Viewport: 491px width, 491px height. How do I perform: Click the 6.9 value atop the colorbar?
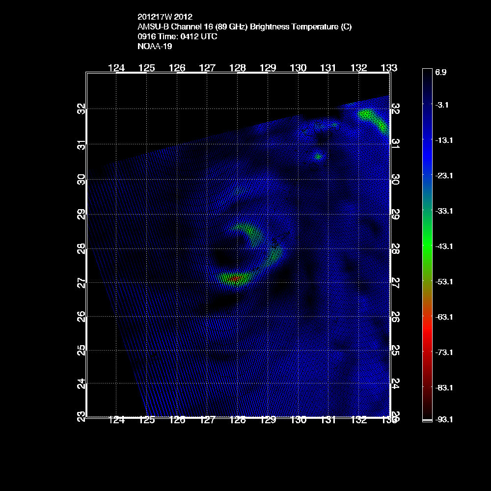click(x=440, y=72)
